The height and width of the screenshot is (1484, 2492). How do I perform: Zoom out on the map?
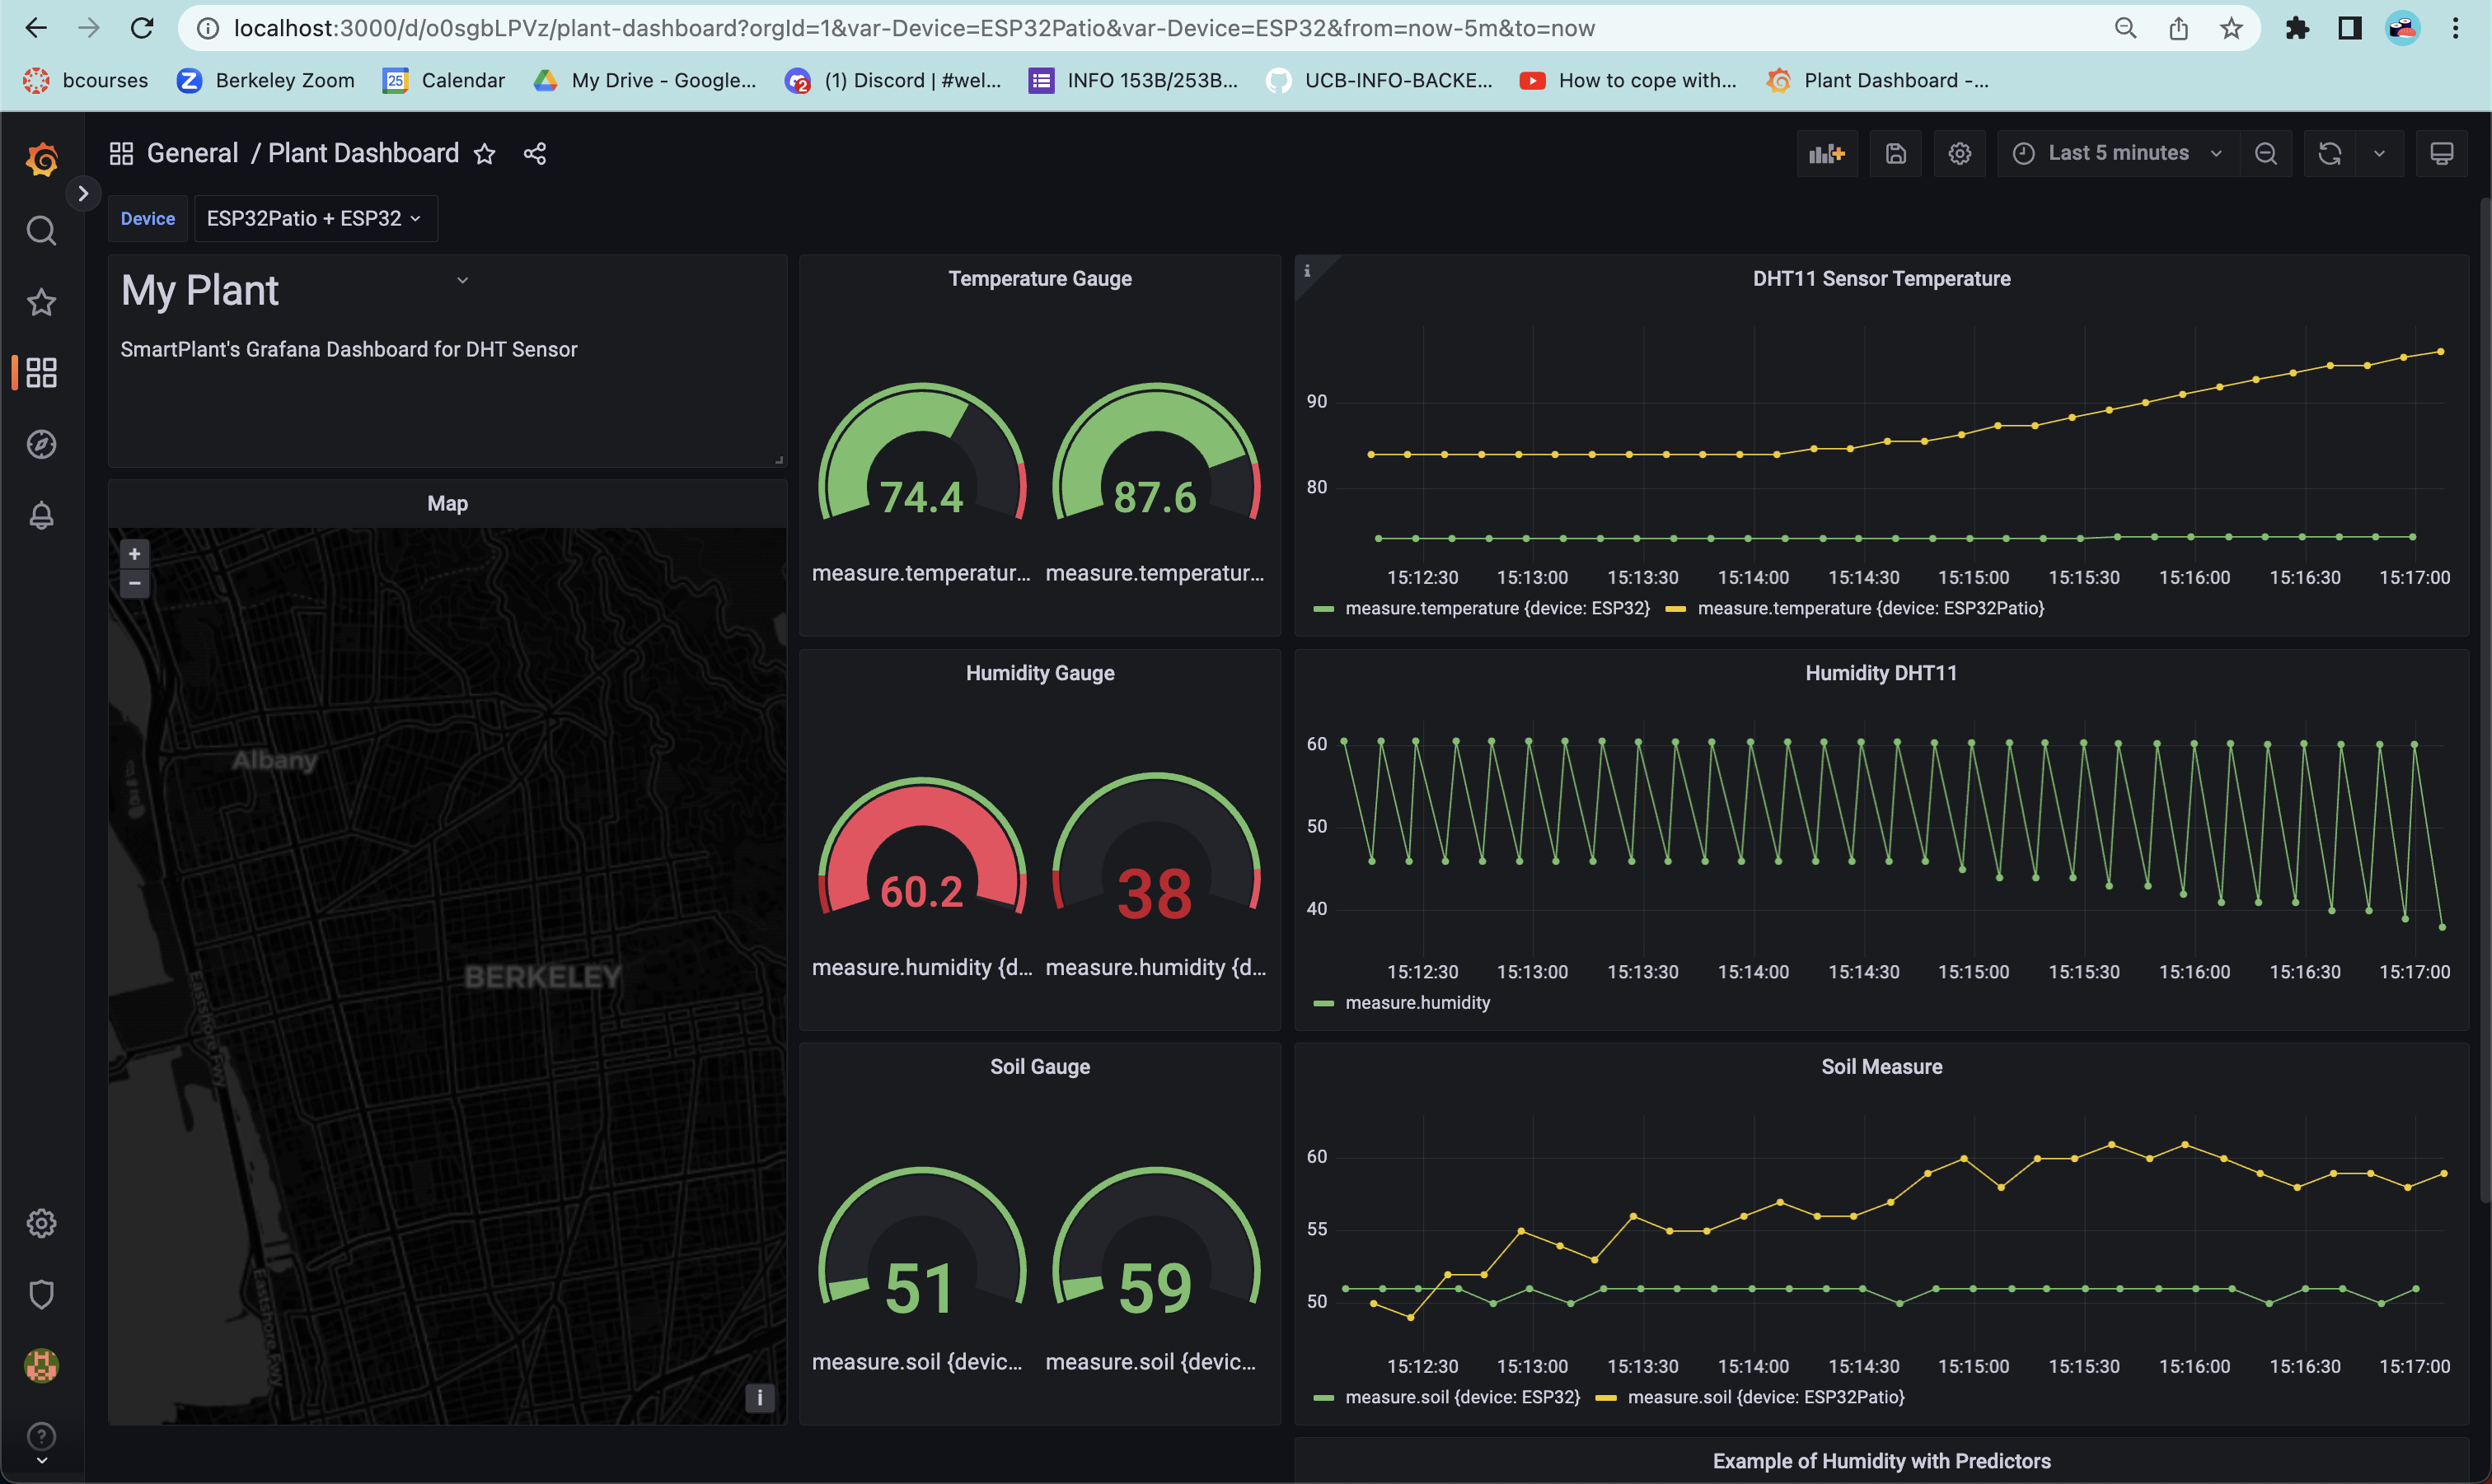[x=134, y=583]
